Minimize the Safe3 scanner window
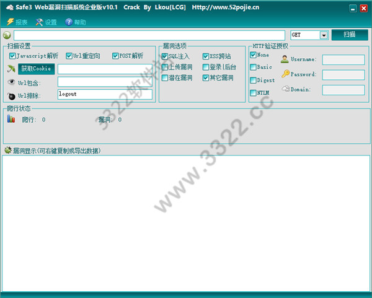372x298 pixels. click(353, 9)
